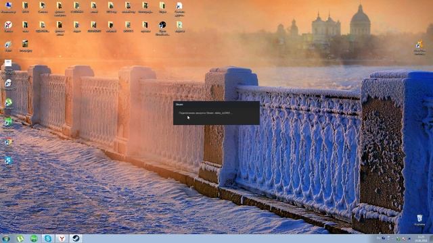Launch Yandex browser from the taskbar
The width and height of the screenshot is (433, 243).
point(62,238)
